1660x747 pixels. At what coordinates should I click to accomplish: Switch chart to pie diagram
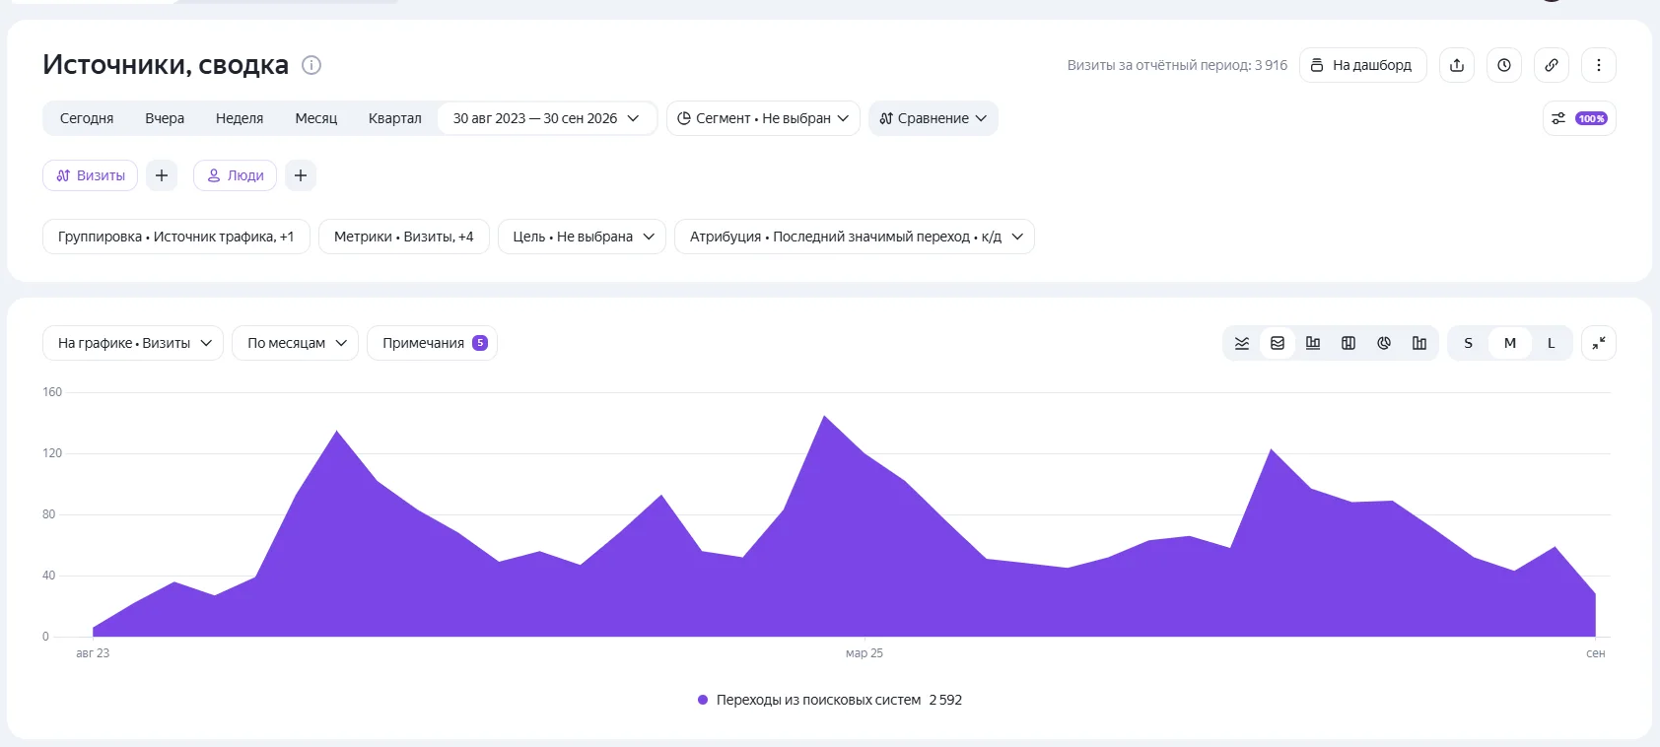click(x=1384, y=343)
